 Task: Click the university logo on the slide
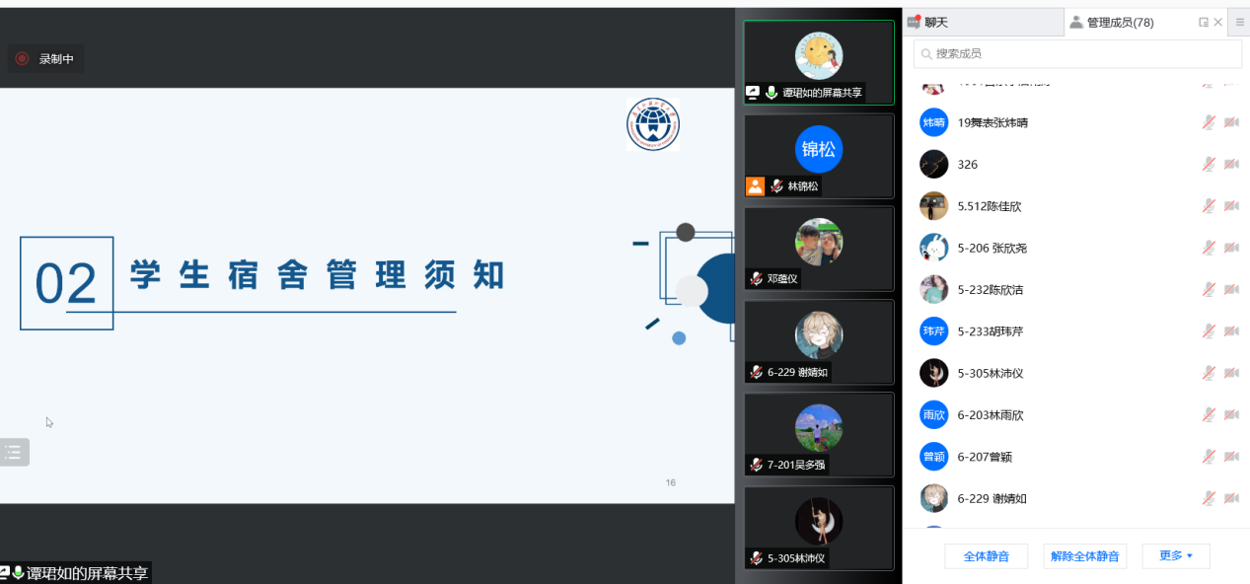[652, 125]
